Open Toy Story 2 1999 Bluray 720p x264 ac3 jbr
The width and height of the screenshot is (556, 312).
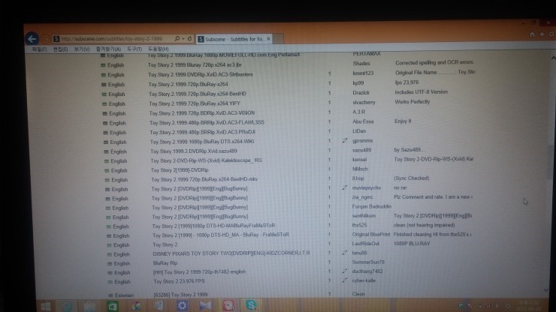(x=195, y=64)
